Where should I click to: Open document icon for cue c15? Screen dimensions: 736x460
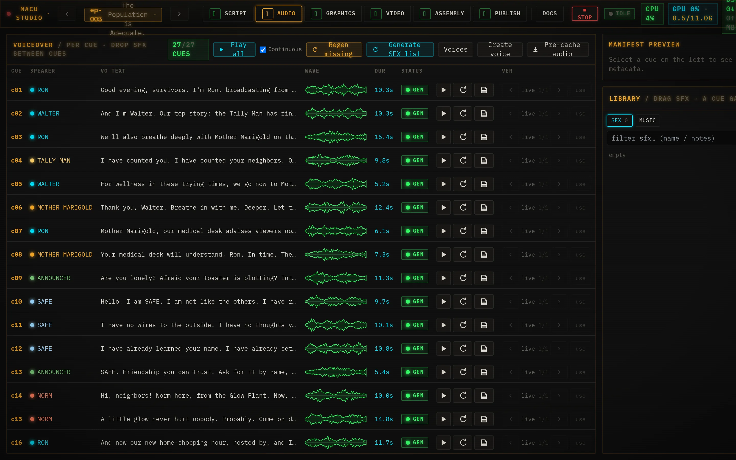click(484, 419)
